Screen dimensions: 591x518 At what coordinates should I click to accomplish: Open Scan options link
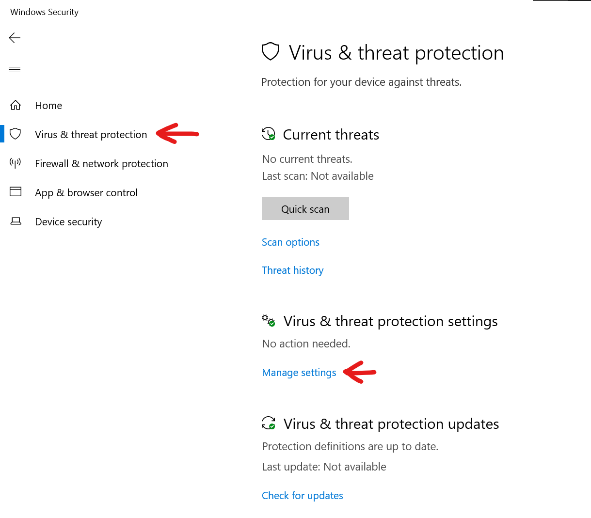point(290,242)
